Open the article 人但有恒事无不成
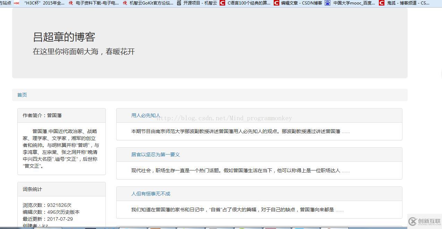The height and width of the screenshot is (229, 442). click(x=151, y=194)
